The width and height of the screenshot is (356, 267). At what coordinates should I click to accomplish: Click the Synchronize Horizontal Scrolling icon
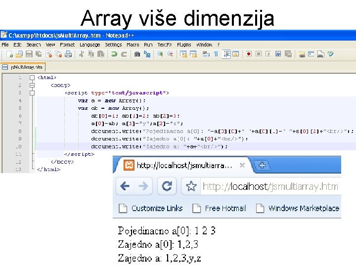193,54
